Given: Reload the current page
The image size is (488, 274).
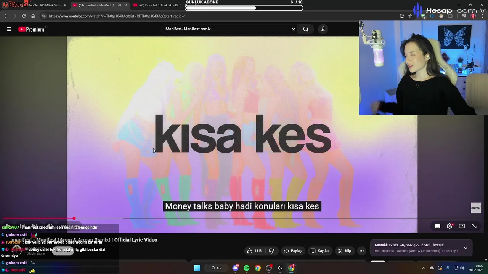Looking at the screenshot, I should (x=24, y=16).
